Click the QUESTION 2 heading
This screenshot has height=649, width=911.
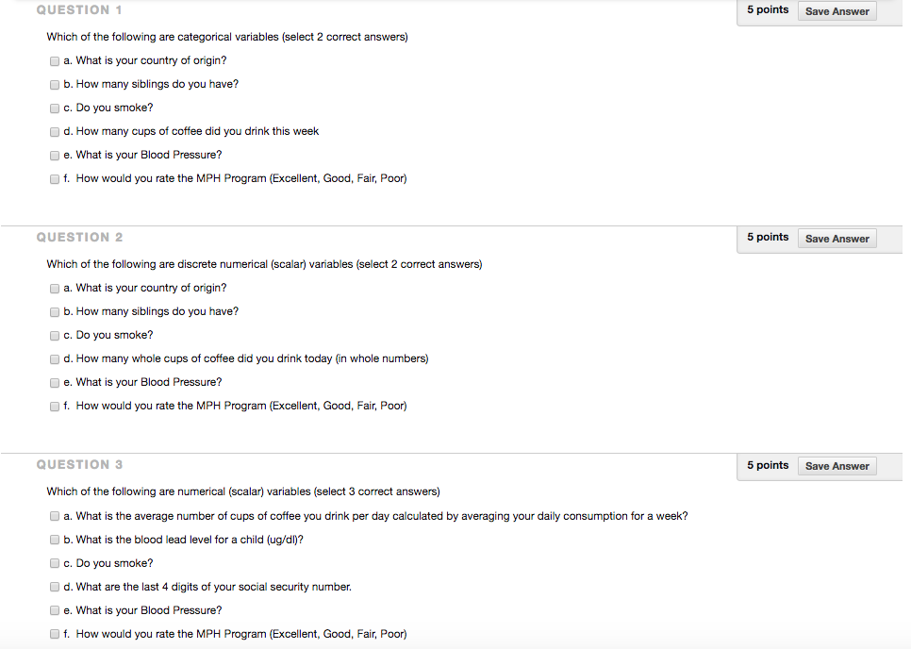[x=79, y=237]
